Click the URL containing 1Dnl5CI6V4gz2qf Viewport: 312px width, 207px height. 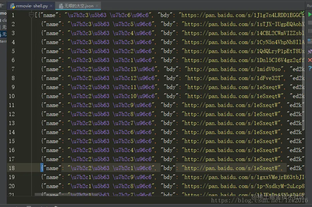(x=243, y=60)
